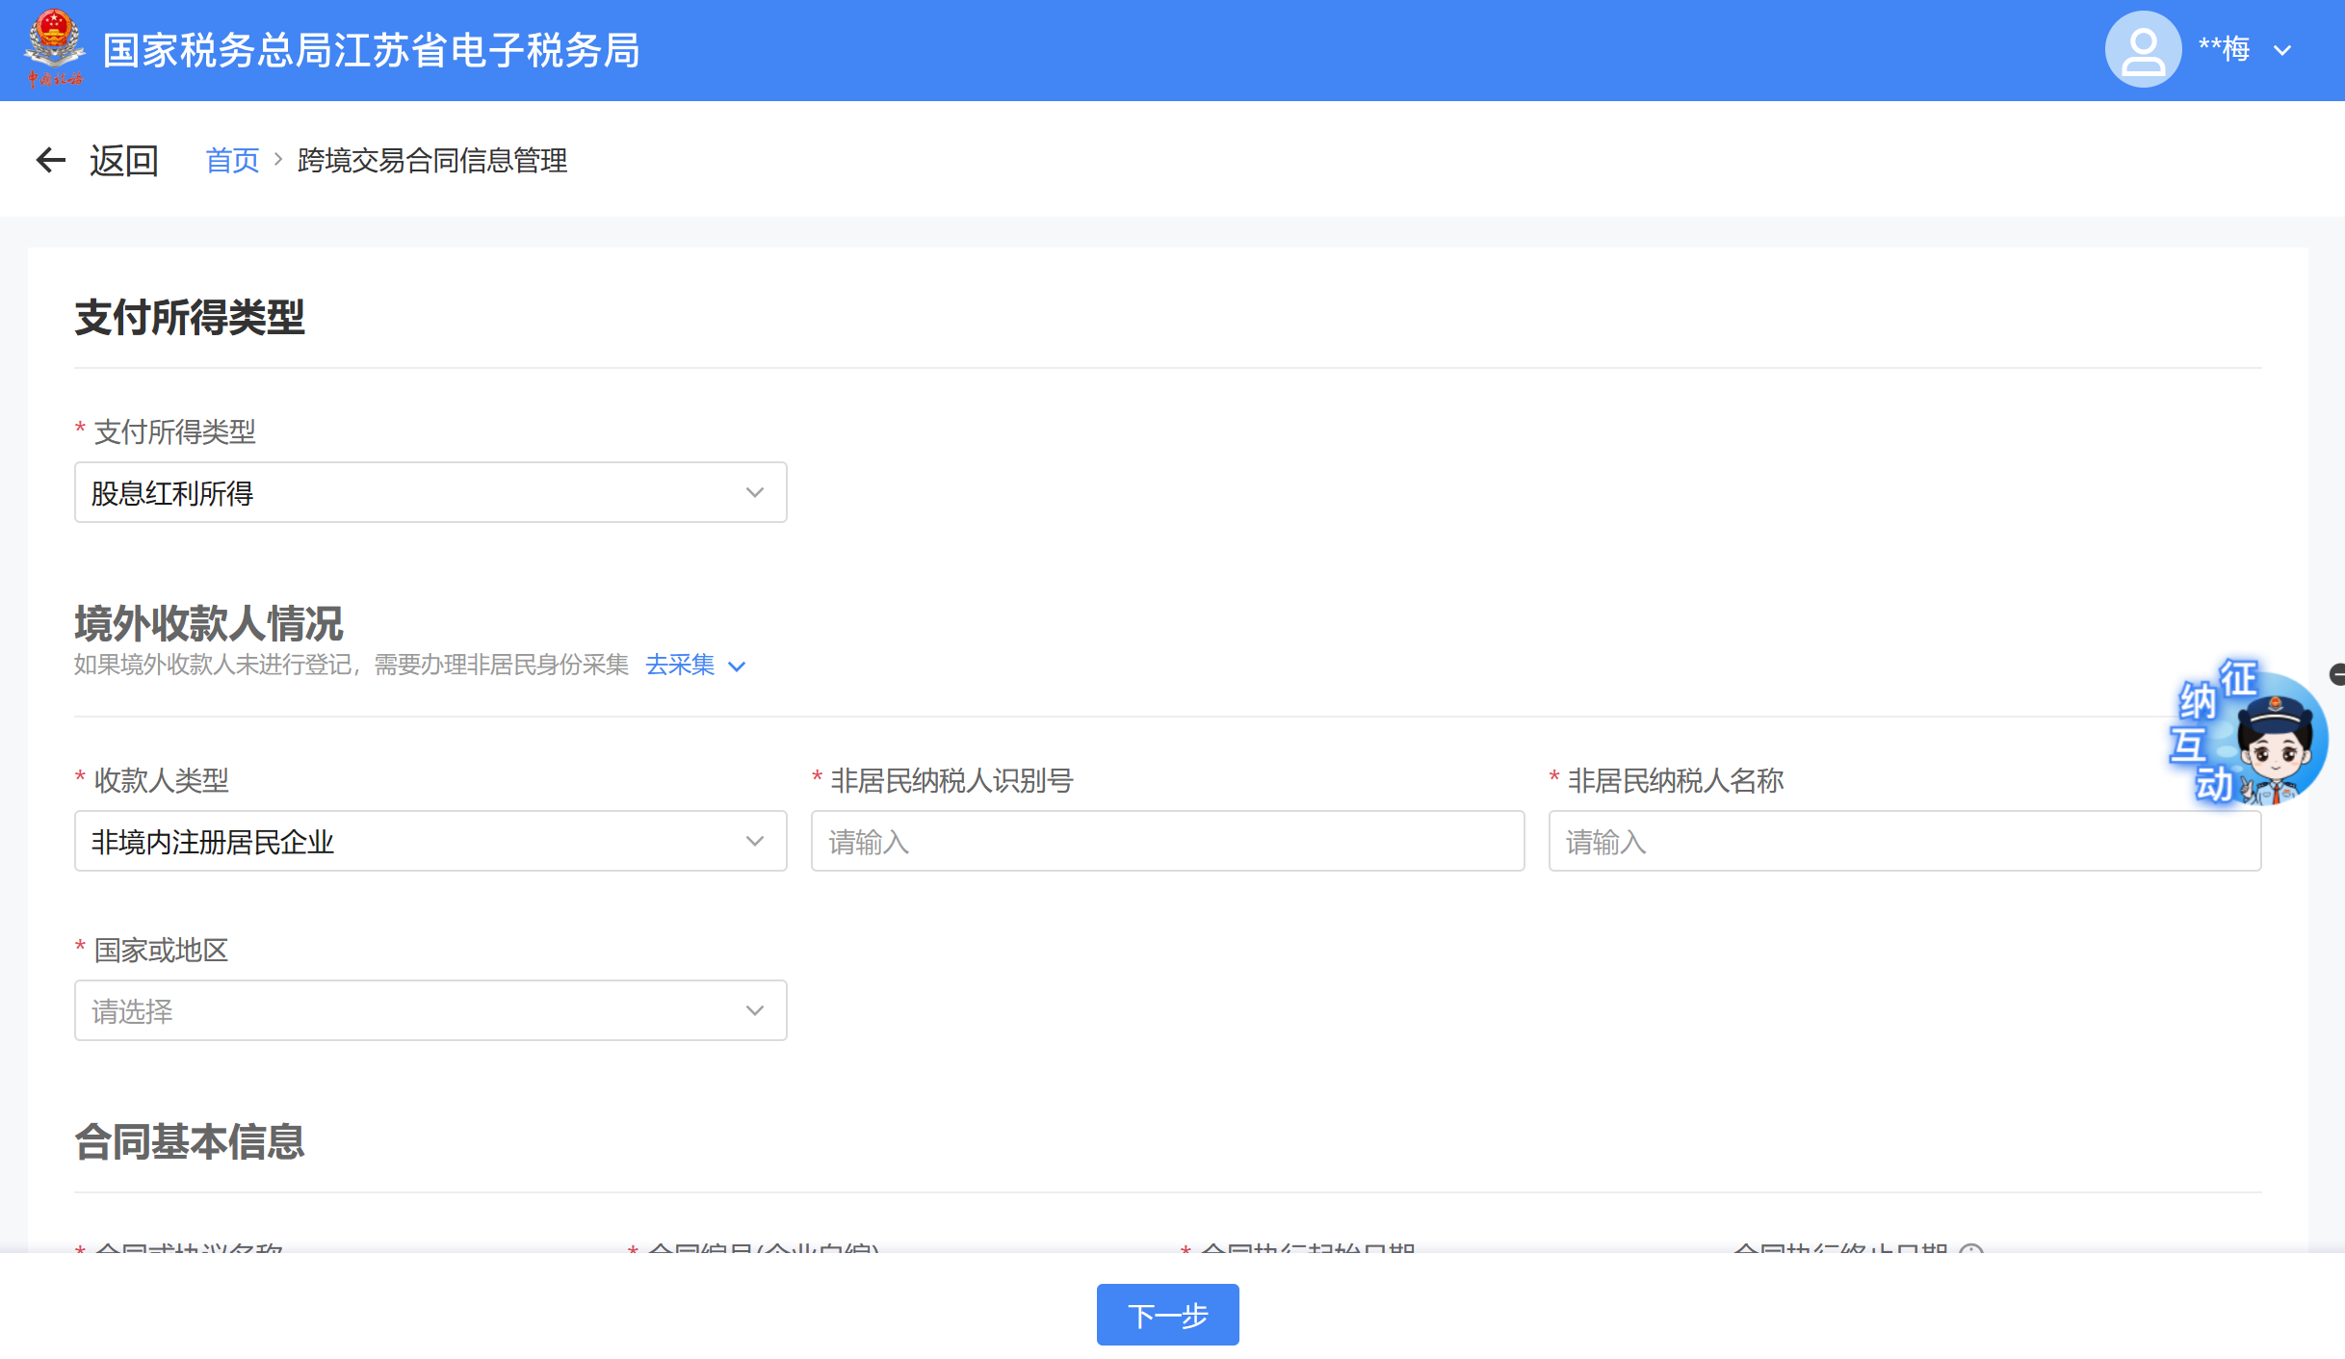Focus the 非居民纳税人识别号 input field

(x=1167, y=841)
